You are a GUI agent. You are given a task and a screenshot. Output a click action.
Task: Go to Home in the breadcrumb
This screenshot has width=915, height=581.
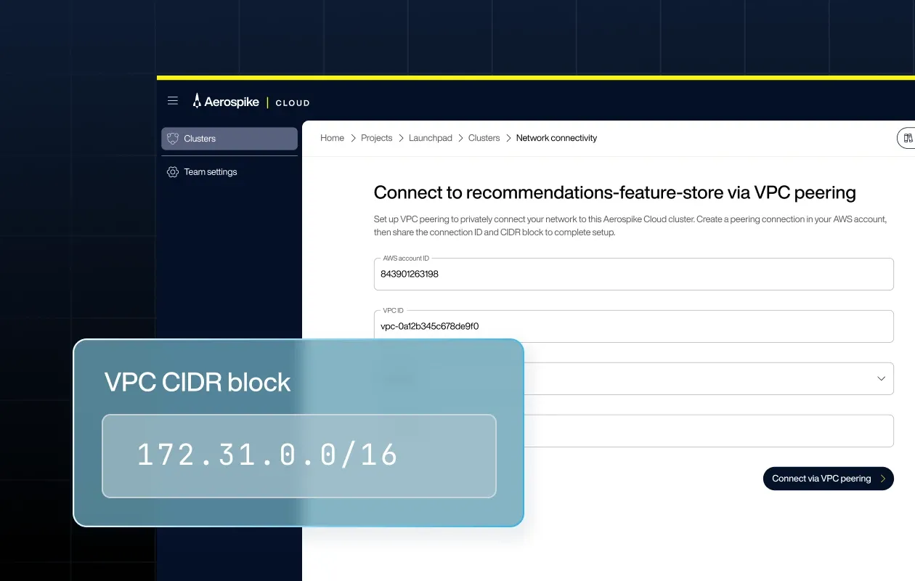coord(332,138)
